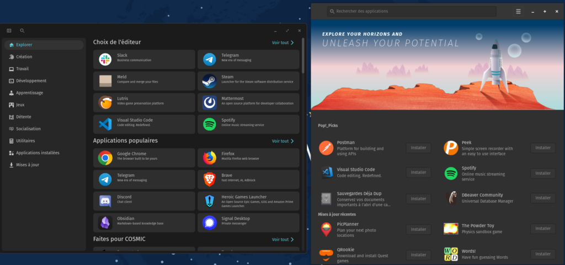
Task: Open the Firefox app icon
Action: pos(209,158)
